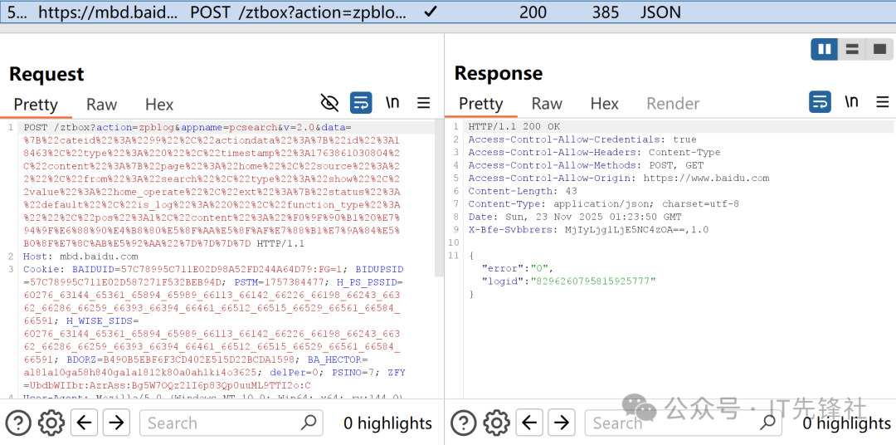The image size is (896, 445).
Task: Switch Request view to Hex tab
Action: [x=159, y=105]
